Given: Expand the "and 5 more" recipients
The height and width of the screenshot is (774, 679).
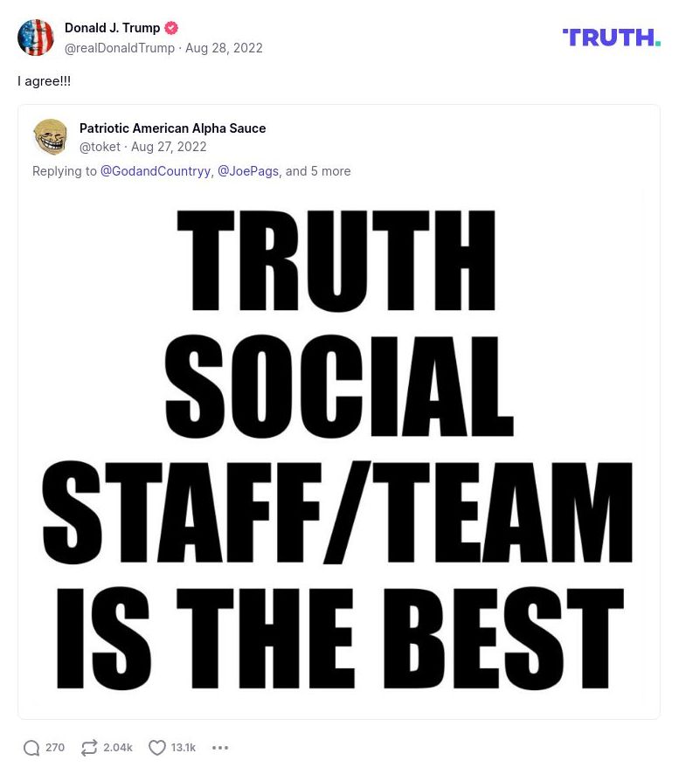Looking at the screenshot, I should 318,171.
